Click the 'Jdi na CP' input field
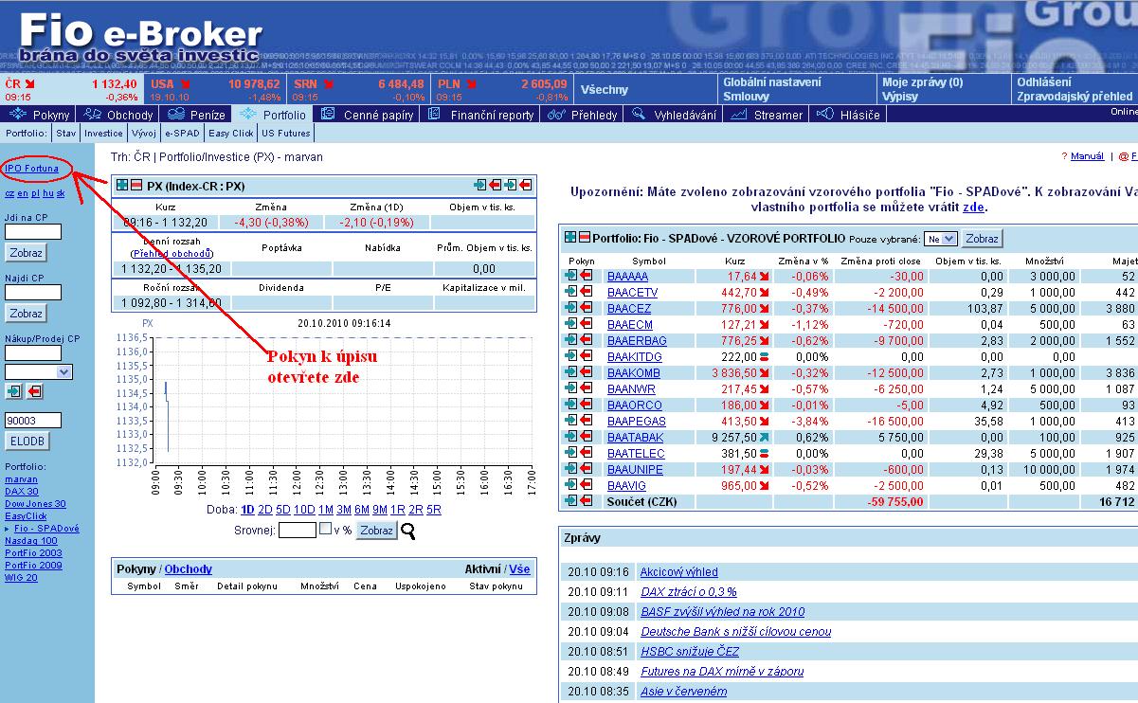The height and width of the screenshot is (703, 1138). pyautogui.click(x=33, y=232)
